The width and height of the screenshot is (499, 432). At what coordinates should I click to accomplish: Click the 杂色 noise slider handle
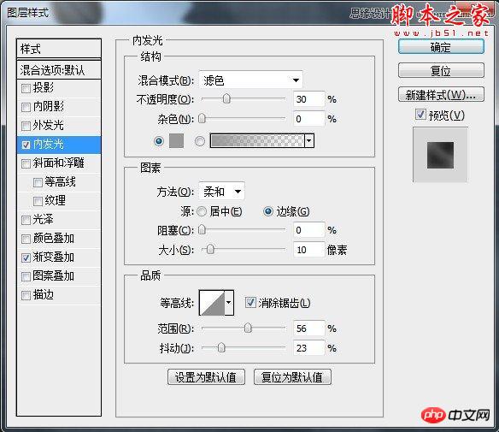202,119
